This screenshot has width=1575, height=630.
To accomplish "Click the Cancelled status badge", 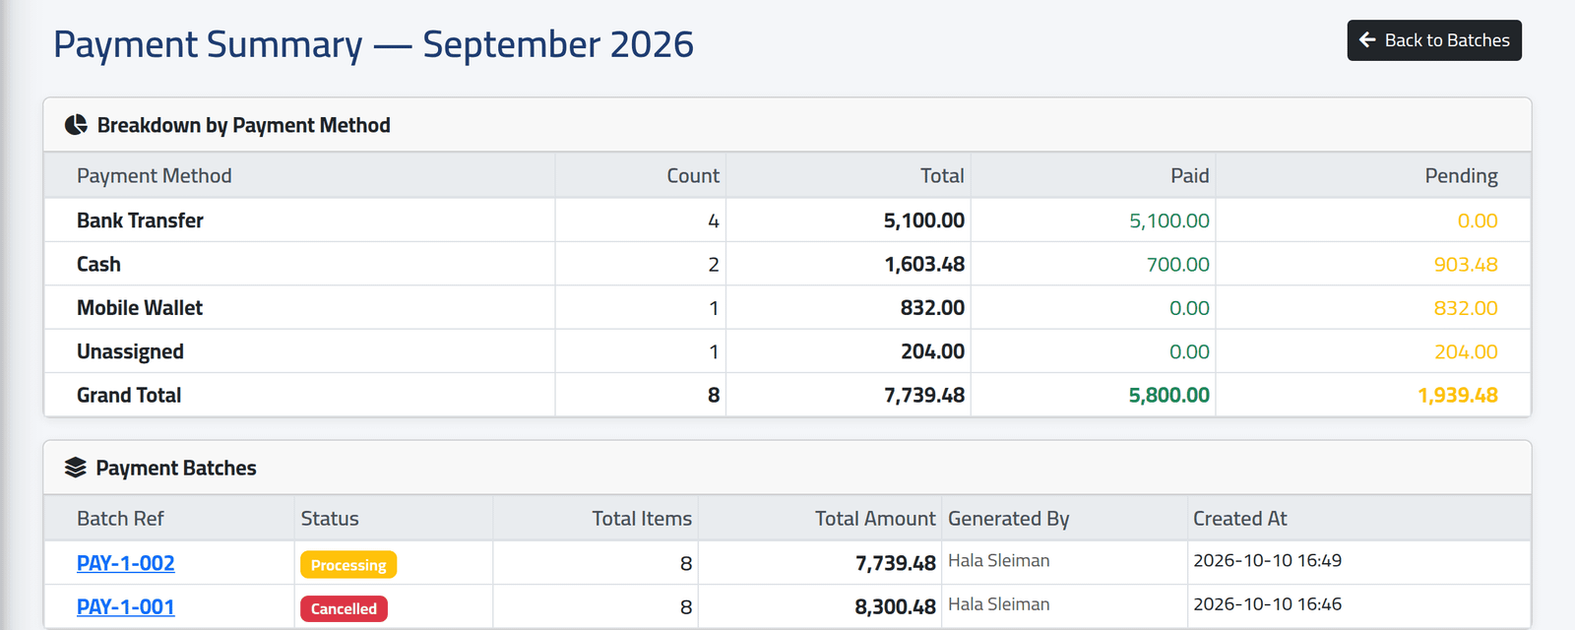I will 344,608.
